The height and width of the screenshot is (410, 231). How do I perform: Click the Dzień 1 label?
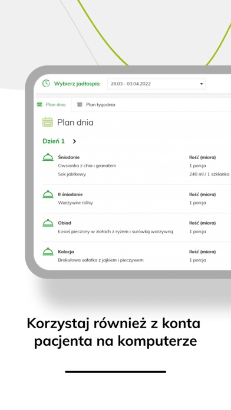click(x=54, y=141)
